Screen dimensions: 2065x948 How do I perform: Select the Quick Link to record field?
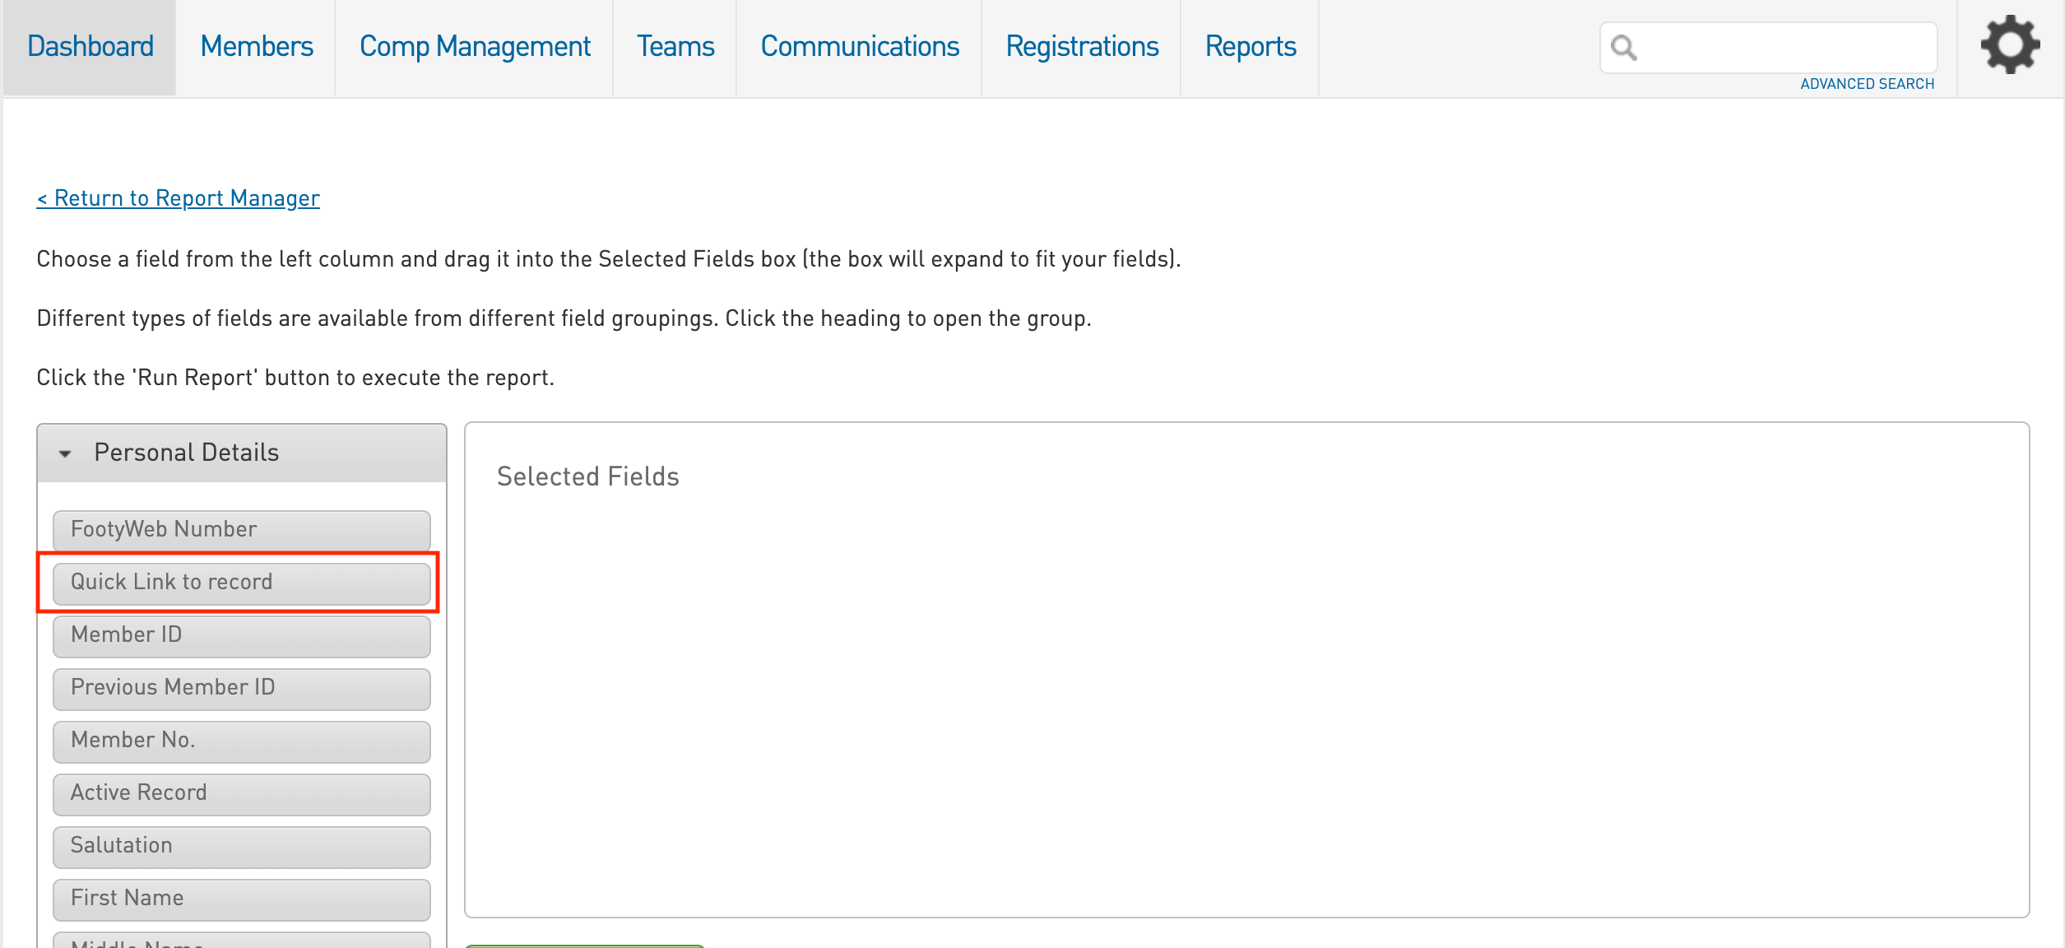pos(241,583)
